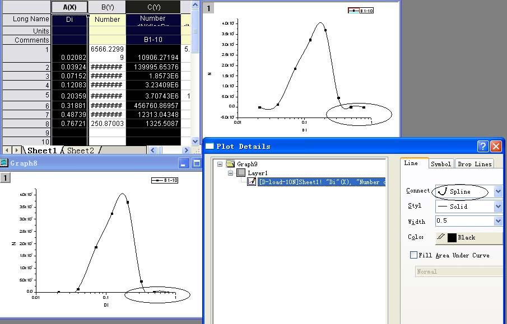The height and width of the screenshot is (324, 507).
Task: Switch to Sheet2 worksheet tab
Action: coord(81,150)
